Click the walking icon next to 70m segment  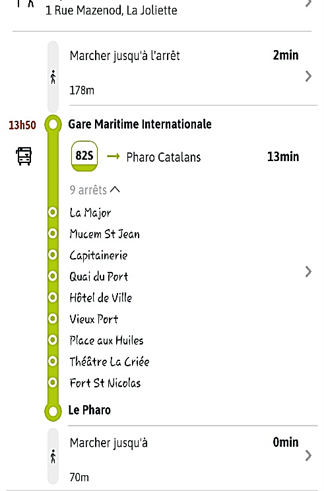point(53,456)
